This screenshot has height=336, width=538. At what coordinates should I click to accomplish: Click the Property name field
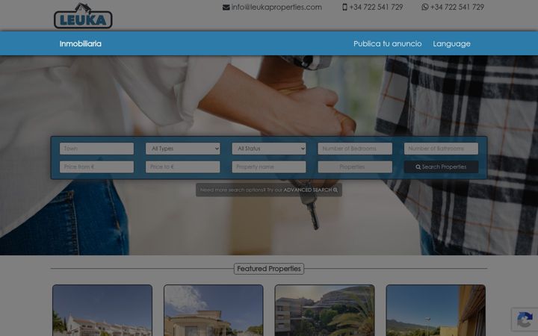269,167
